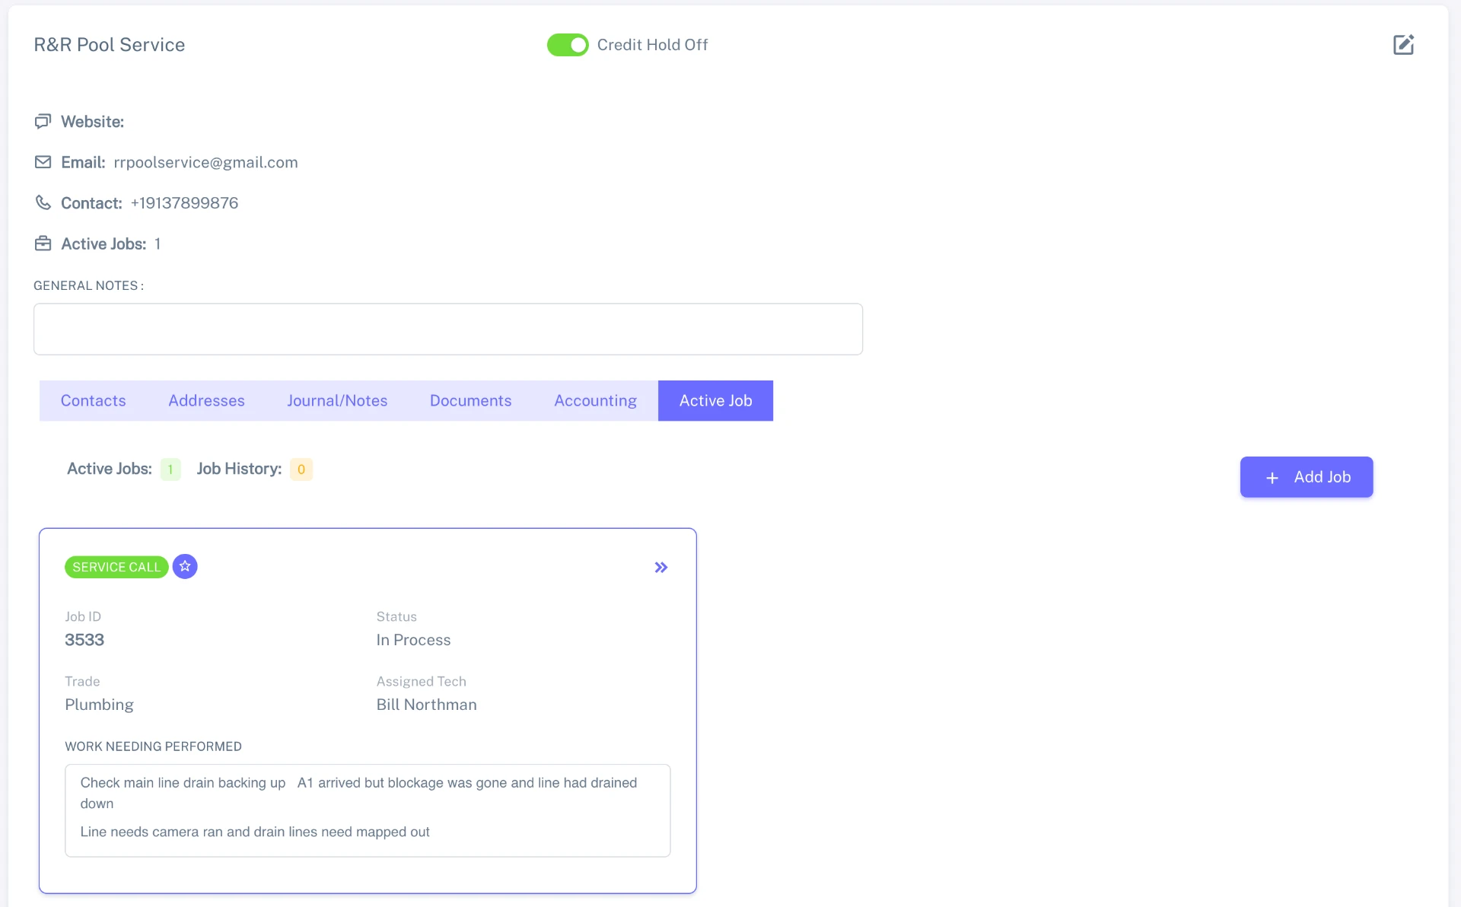Click the Active Jobs count badge 1
This screenshot has width=1461, height=907.
pyautogui.click(x=170, y=469)
